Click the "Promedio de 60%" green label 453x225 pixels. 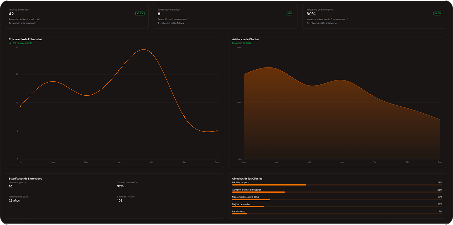(241, 43)
